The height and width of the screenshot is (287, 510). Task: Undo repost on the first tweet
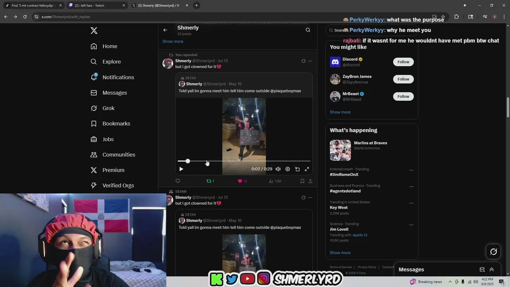pos(210,181)
